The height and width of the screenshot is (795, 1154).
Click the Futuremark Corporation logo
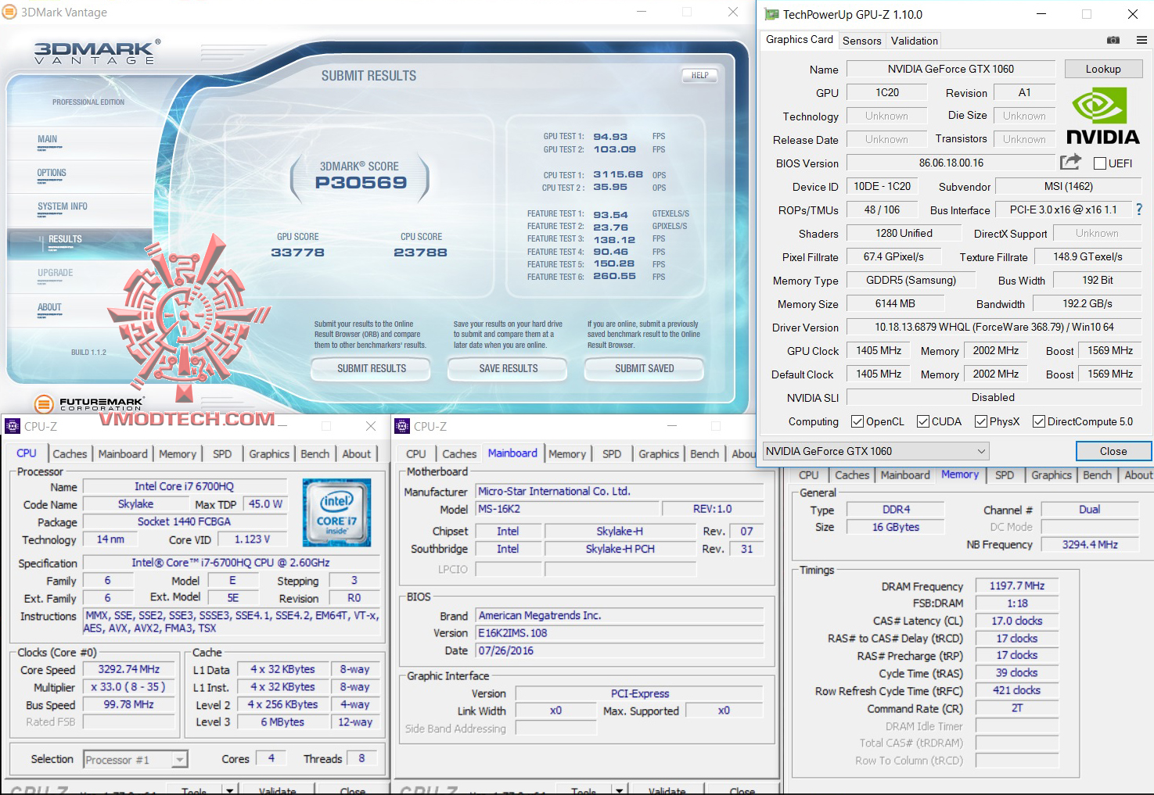pyautogui.click(x=90, y=403)
